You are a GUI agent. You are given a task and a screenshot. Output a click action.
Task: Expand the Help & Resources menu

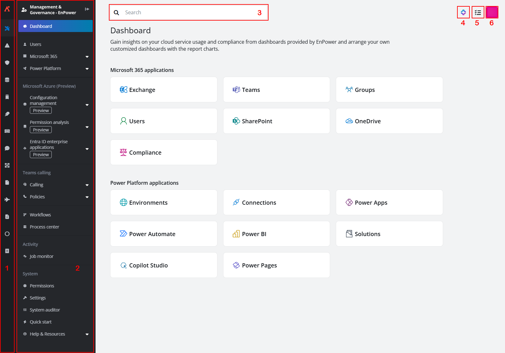click(87, 334)
